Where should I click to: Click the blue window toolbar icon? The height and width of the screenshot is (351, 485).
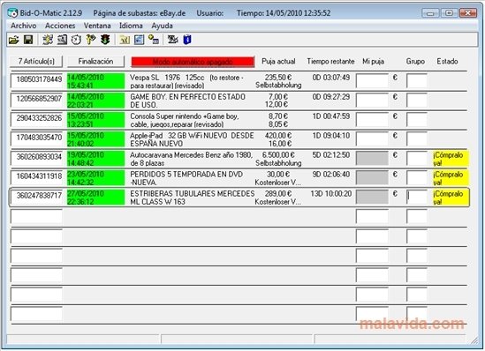140,40
